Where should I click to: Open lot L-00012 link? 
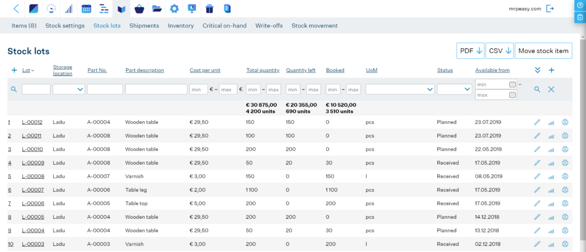(x=32, y=122)
